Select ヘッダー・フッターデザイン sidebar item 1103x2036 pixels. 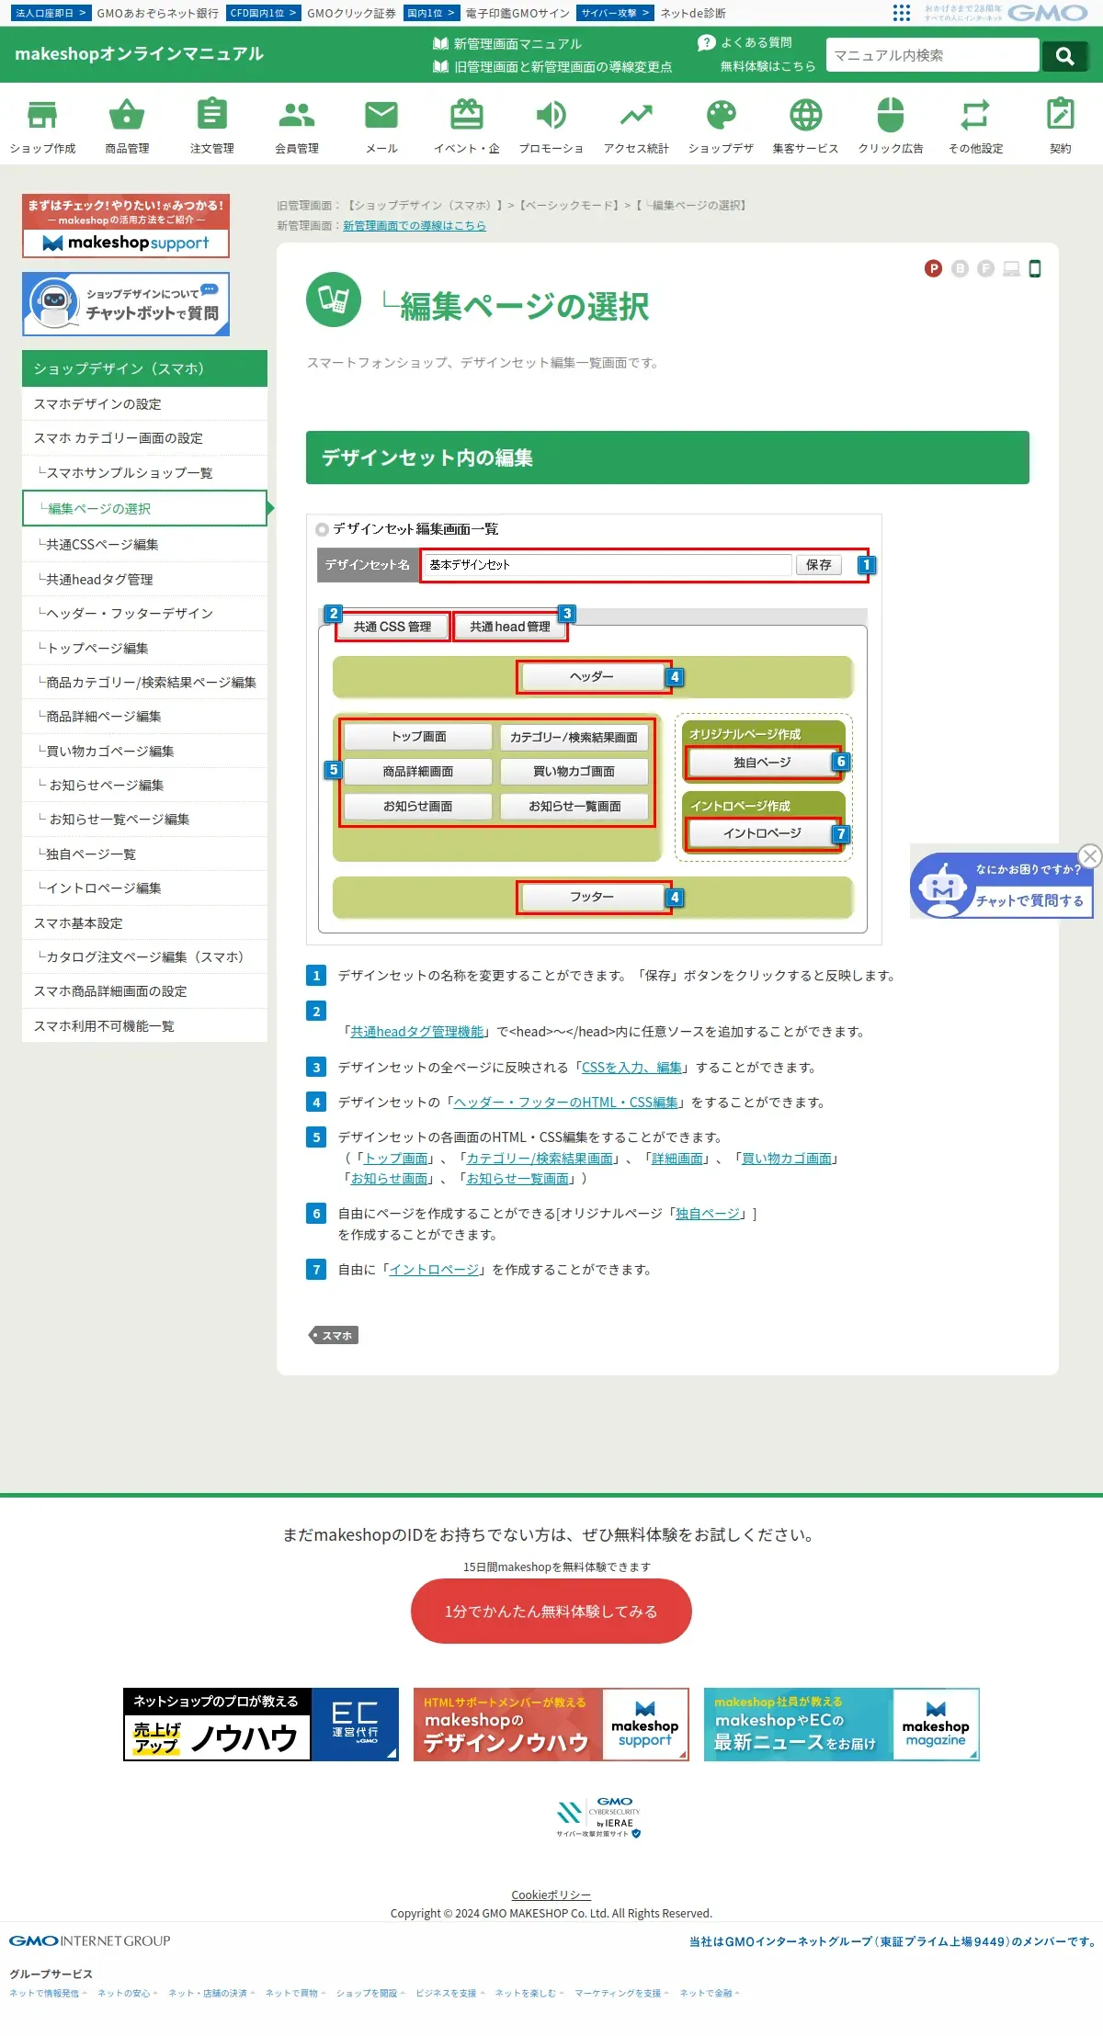click(144, 613)
